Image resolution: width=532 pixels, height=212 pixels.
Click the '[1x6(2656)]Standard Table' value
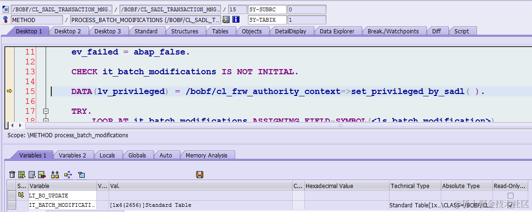point(151,205)
